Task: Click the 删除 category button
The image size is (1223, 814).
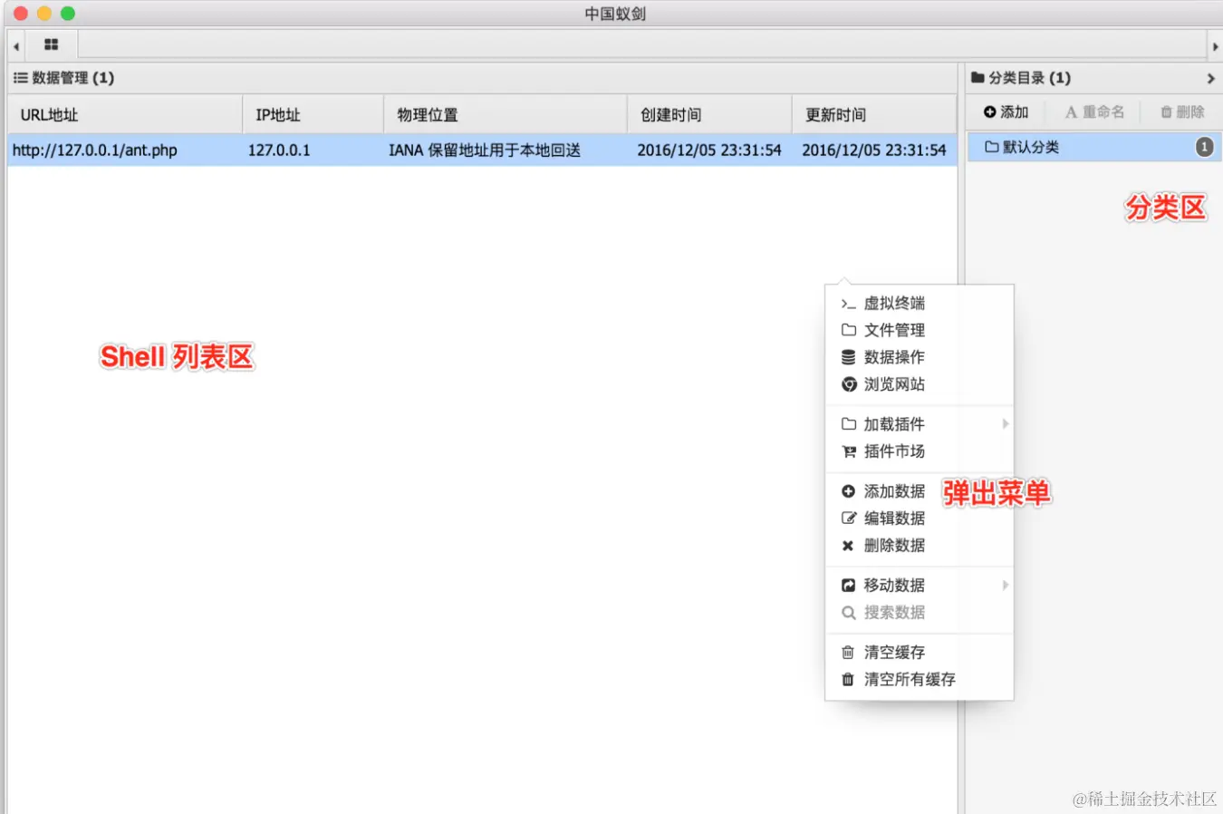Action: tap(1182, 112)
